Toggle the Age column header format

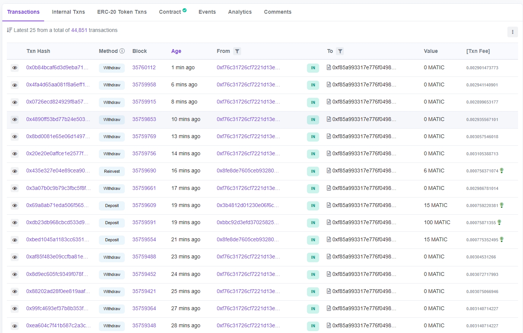[x=176, y=51]
